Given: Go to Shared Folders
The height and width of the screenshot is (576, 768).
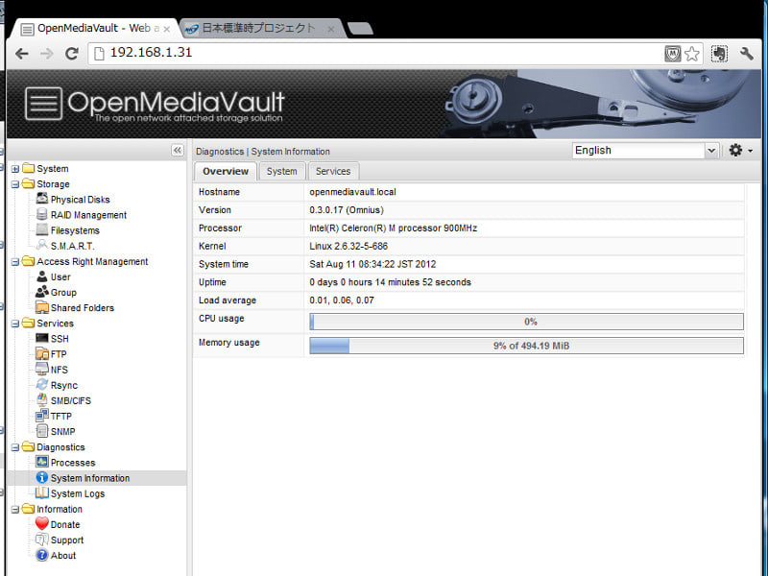Looking at the screenshot, I should pyautogui.click(x=83, y=308).
